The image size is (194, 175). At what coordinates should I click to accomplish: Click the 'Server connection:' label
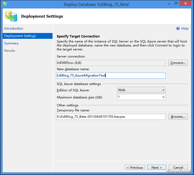71,56
